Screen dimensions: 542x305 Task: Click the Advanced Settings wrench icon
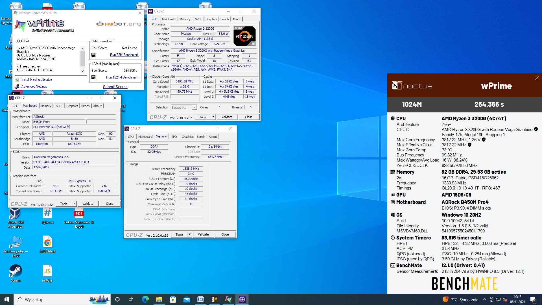pyautogui.click(x=17, y=86)
